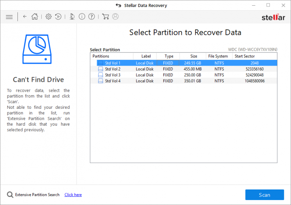Click the start sector 523356160 cell
The width and height of the screenshot is (291, 205).
(x=255, y=69)
